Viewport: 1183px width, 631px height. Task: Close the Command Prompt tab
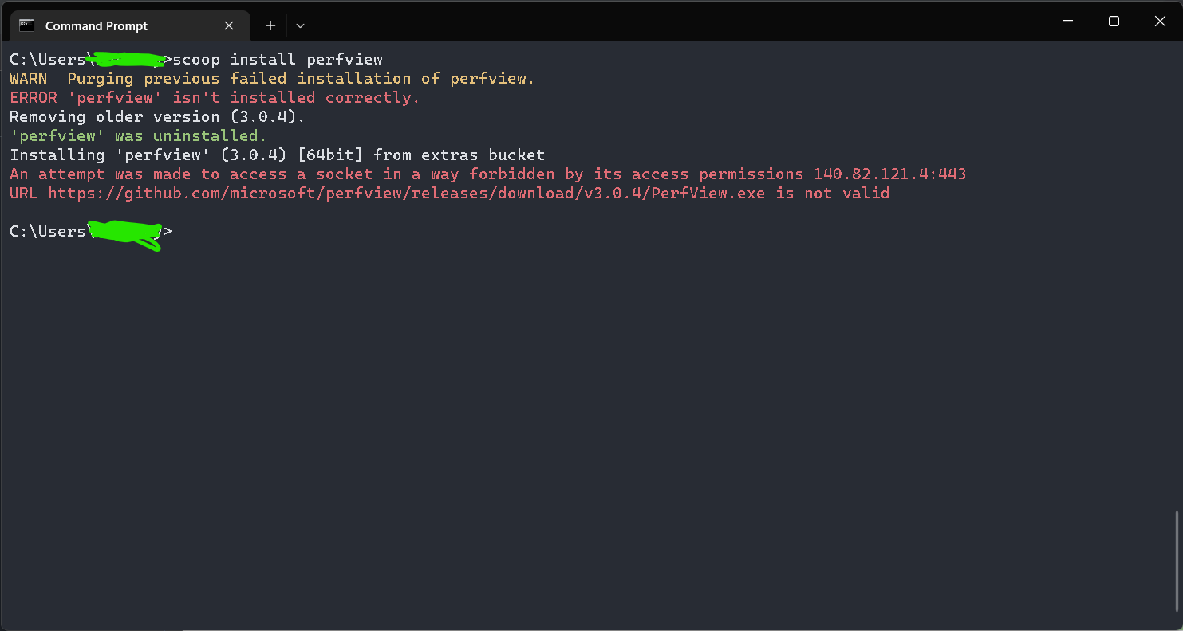(229, 25)
